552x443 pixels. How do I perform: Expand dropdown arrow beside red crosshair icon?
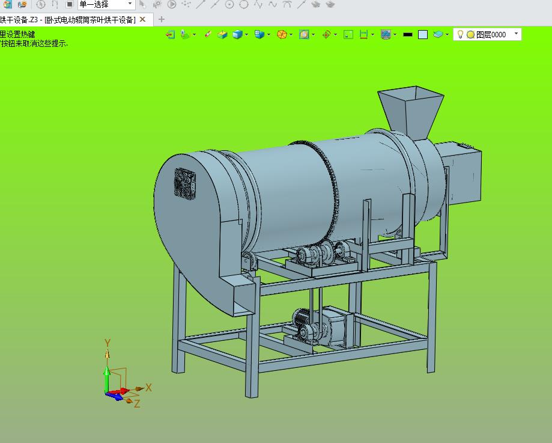(x=336, y=34)
